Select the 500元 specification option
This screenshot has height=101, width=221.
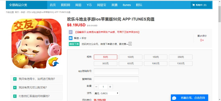coord(106,64)
